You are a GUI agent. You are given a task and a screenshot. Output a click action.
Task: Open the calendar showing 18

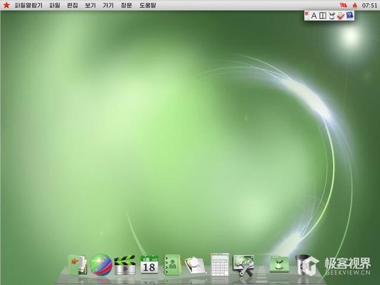[149, 265]
